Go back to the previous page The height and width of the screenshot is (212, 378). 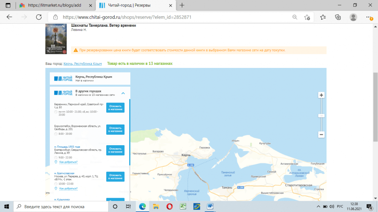[x=9, y=17]
